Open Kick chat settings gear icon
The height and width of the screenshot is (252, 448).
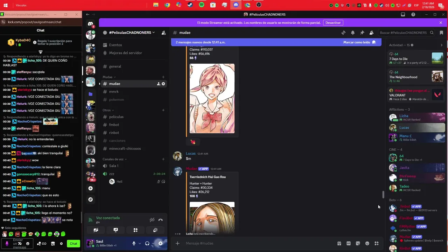61,244
